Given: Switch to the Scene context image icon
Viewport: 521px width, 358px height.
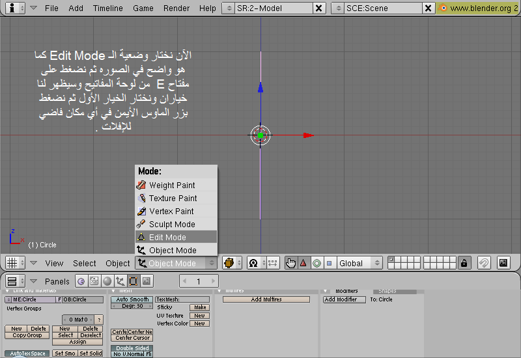Looking at the screenshot, I should click(x=146, y=281).
